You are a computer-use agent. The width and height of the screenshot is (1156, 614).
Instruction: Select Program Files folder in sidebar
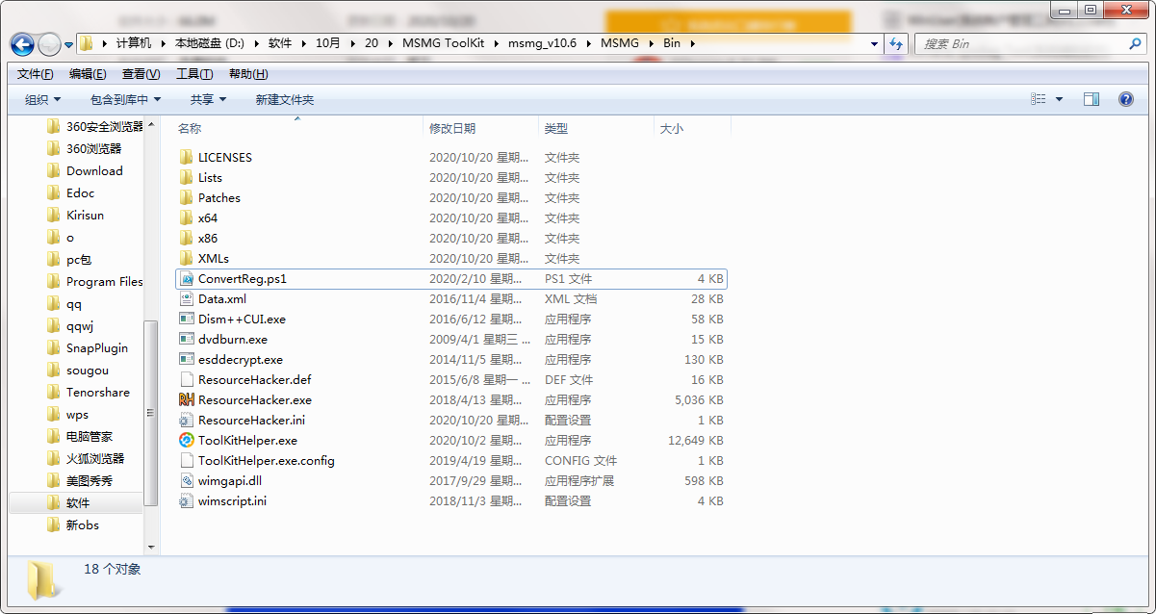[x=94, y=281]
